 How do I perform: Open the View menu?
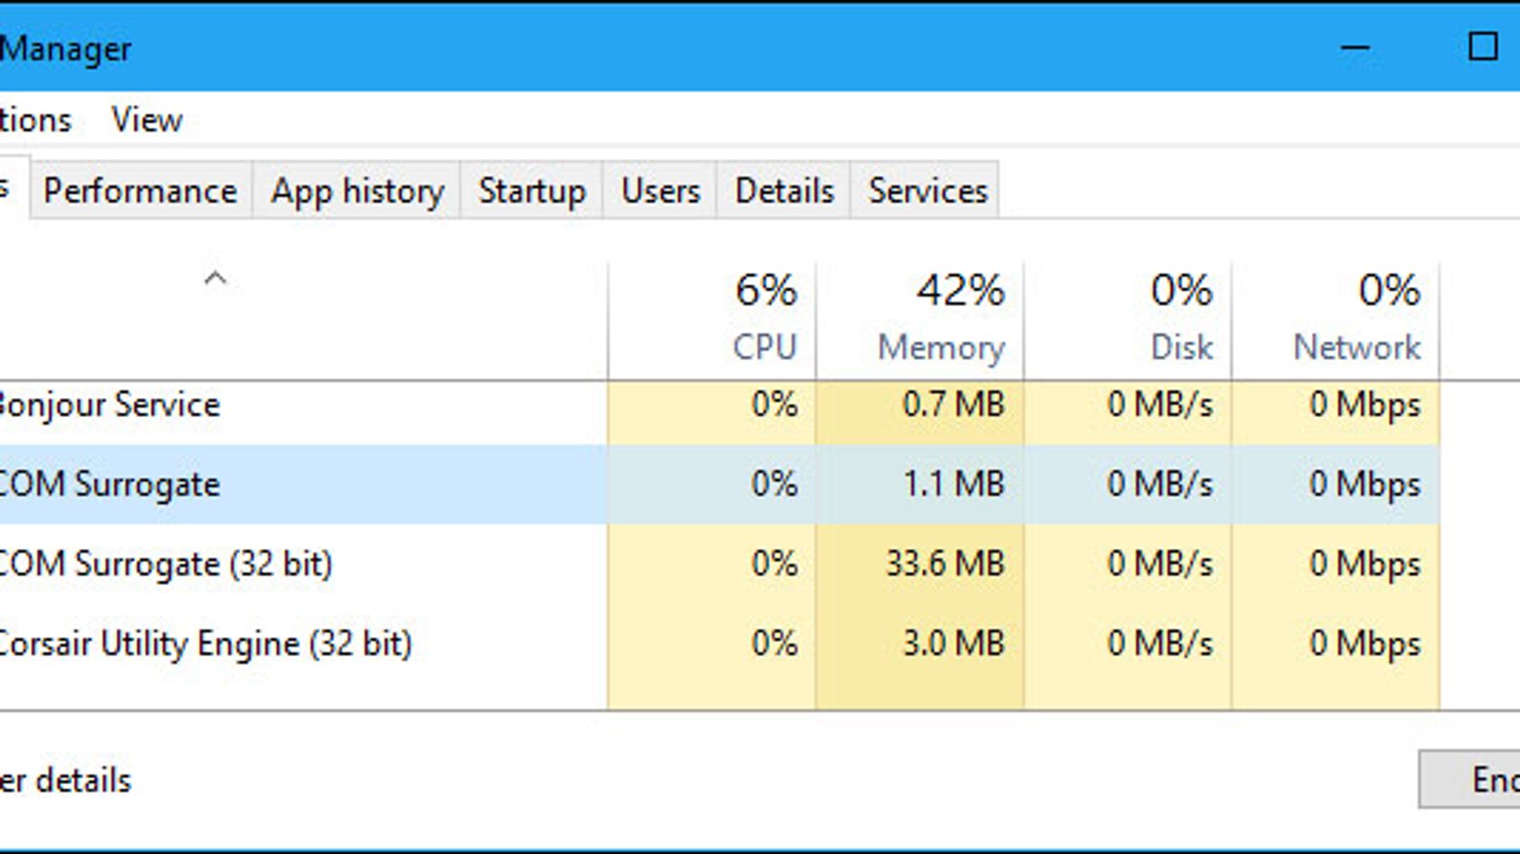tap(147, 120)
